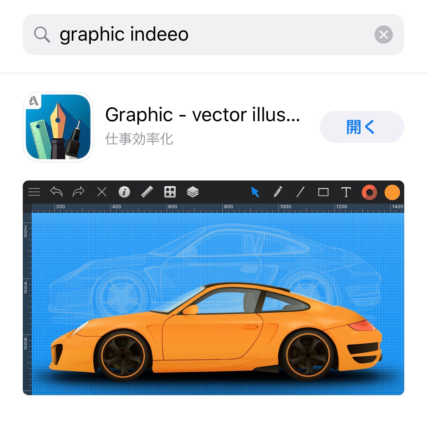Open the info inspector icon

(x=124, y=192)
